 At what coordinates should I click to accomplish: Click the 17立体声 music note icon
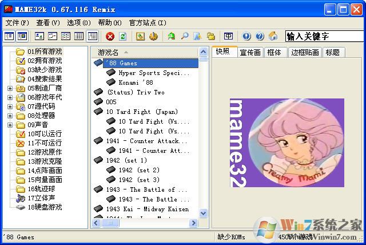coord(21,198)
